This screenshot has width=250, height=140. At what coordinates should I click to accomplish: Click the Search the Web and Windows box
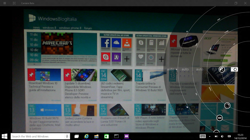[40, 136]
